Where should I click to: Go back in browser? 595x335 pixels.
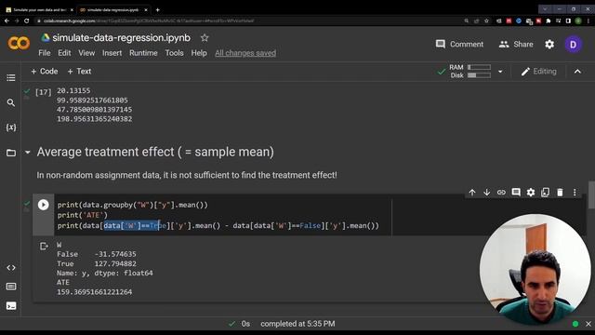(7, 20)
